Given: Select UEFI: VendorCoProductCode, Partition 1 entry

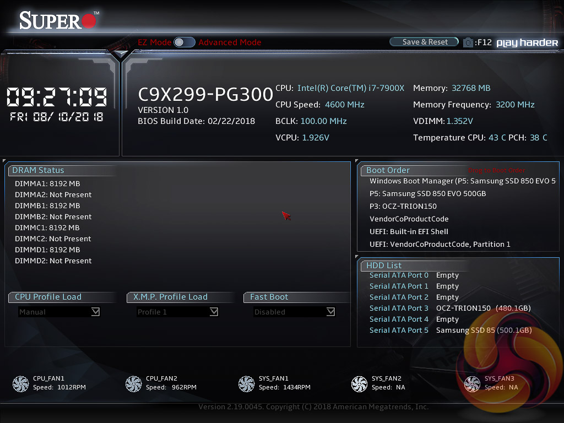Looking at the screenshot, I should 440,244.
